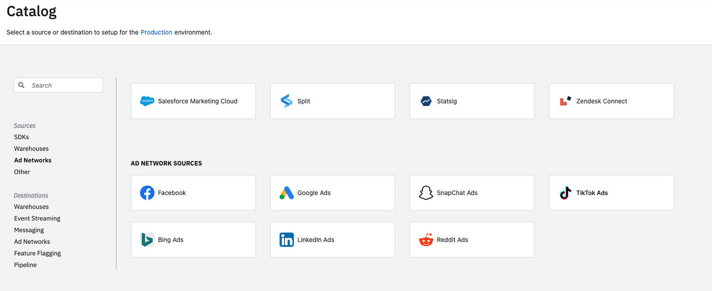This screenshot has height=291, width=712.
Task: Click the Salesforce cloud logo icon
Action: 147,101
